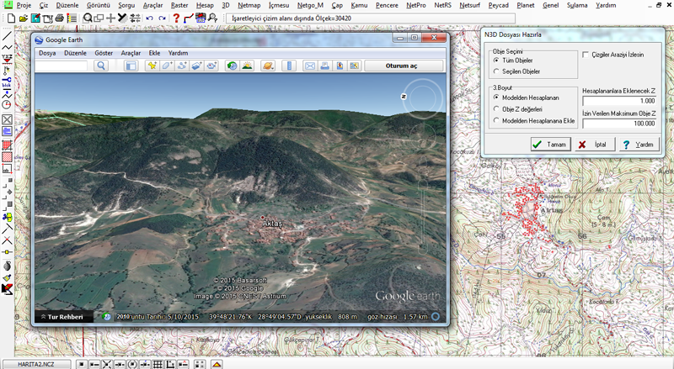The width and height of the screenshot is (674, 369).
Task: Select the polyline tool in left toolbar
Action: pyautogui.click(x=7, y=47)
